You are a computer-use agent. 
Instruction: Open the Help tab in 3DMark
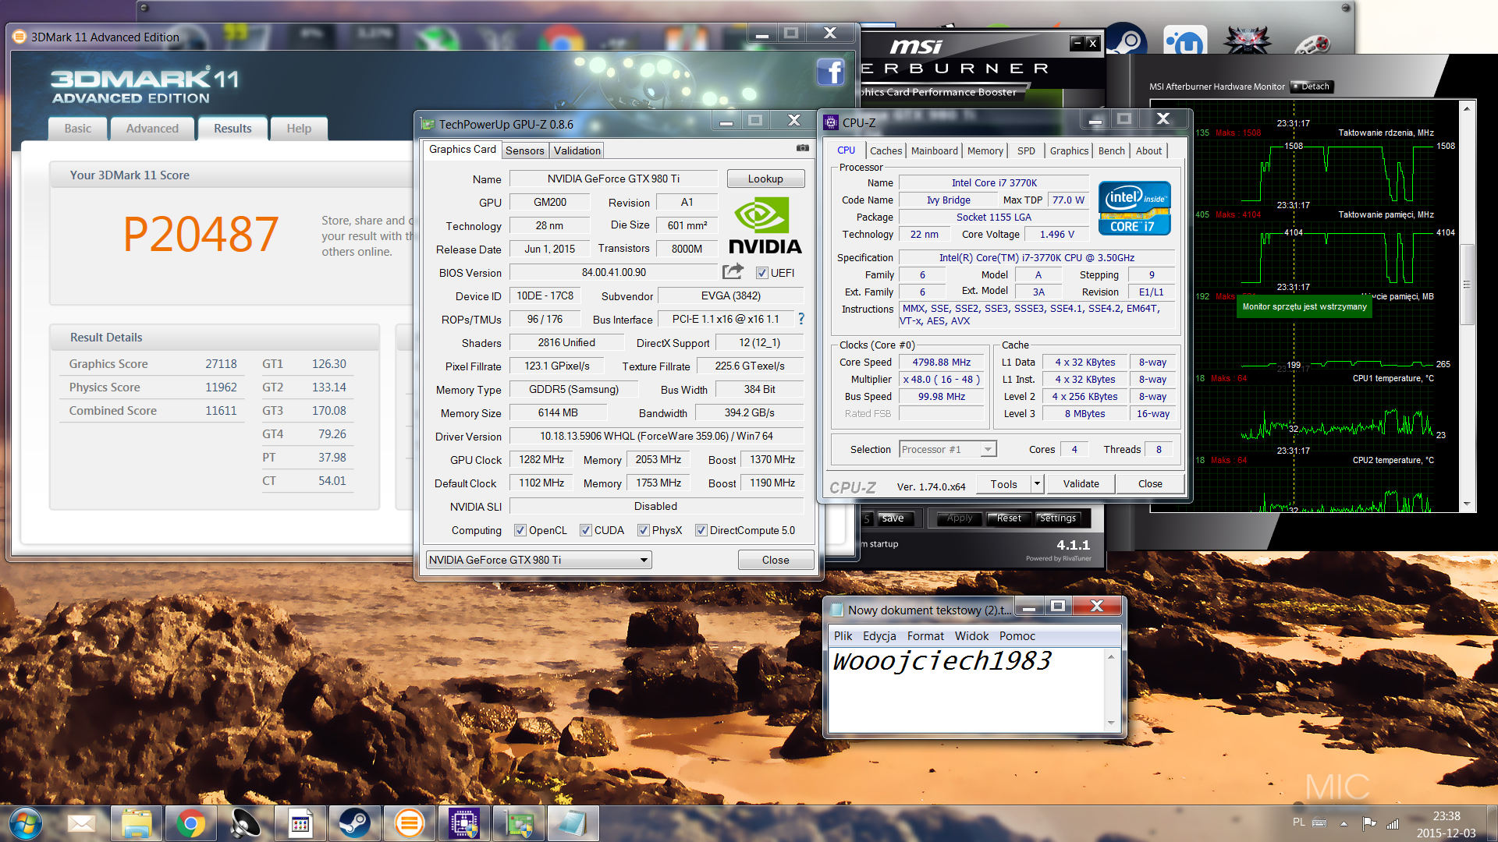point(298,129)
